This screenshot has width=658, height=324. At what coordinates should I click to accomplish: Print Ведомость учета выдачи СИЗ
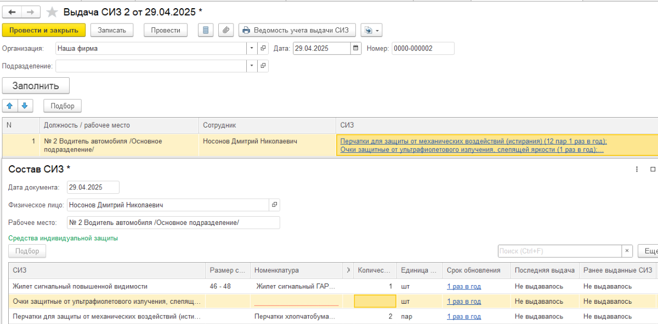pos(297,30)
